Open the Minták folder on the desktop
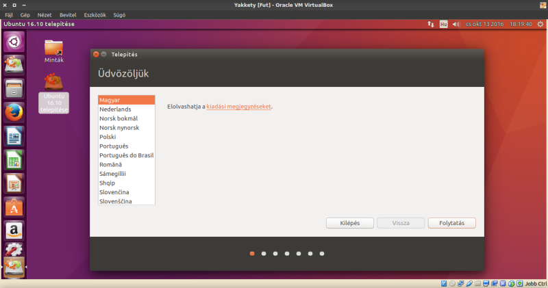The height and width of the screenshot is (288, 548). point(54,50)
